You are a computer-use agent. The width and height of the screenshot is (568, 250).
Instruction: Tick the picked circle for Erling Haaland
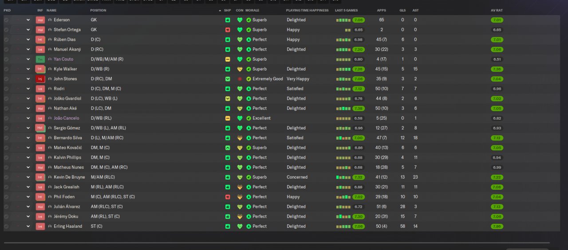[x=6, y=227]
